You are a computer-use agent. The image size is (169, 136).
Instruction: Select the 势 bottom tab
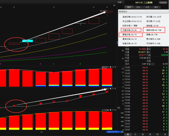150,134
